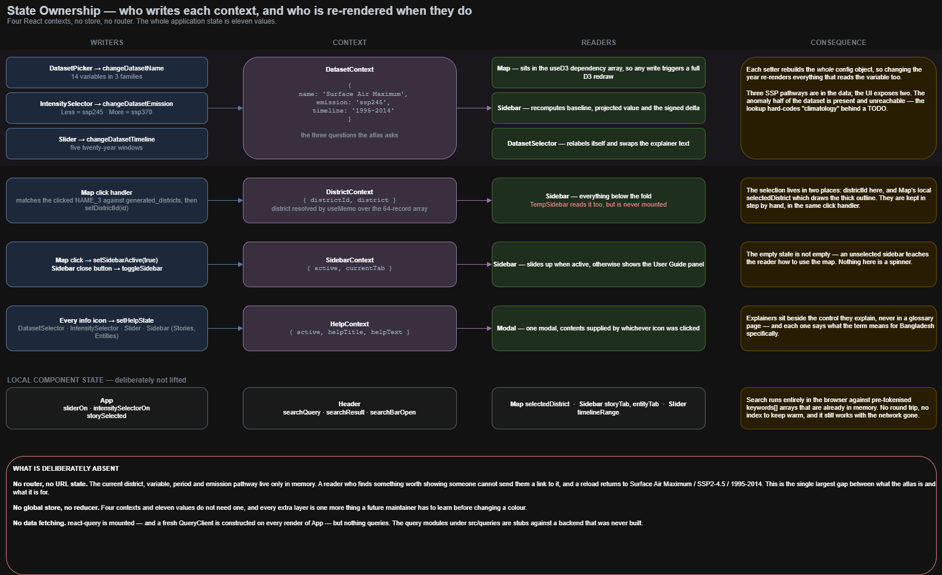Click the LOCAL COMPONENT STATE heading
942x575 pixels.
(97, 380)
